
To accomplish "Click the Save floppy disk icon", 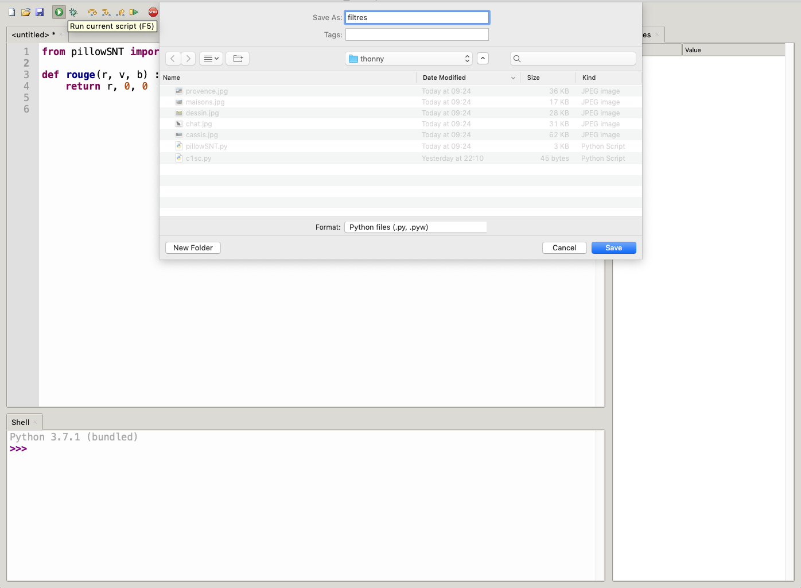I will click(x=40, y=12).
